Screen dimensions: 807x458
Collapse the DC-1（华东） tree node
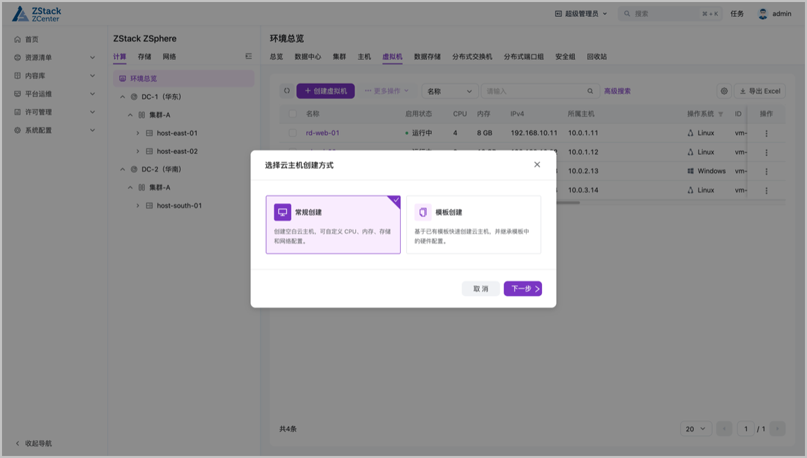[x=122, y=97]
